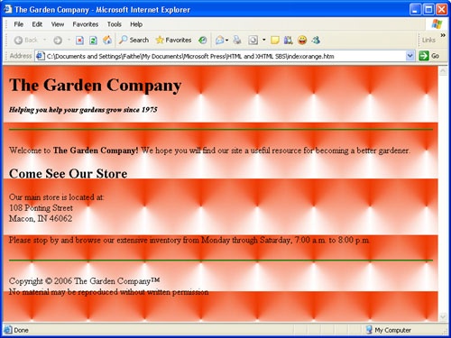
Task: Click the page icon in the address bar
Action: click(40, 56)
